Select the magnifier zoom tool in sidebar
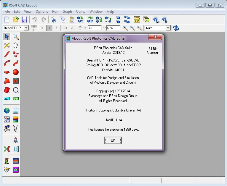 coord(16,37)
